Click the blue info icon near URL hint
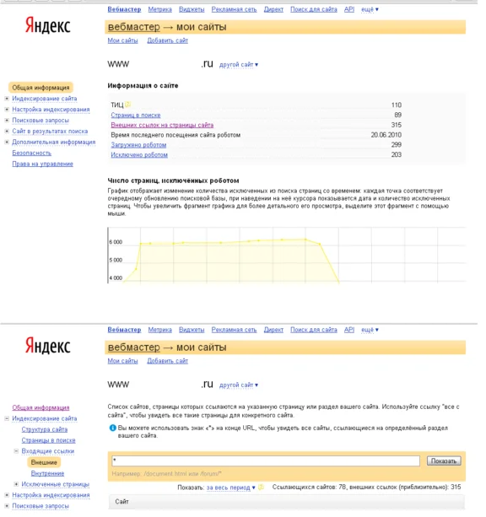This screenshot has width=486, height=517. click(112, 428)
